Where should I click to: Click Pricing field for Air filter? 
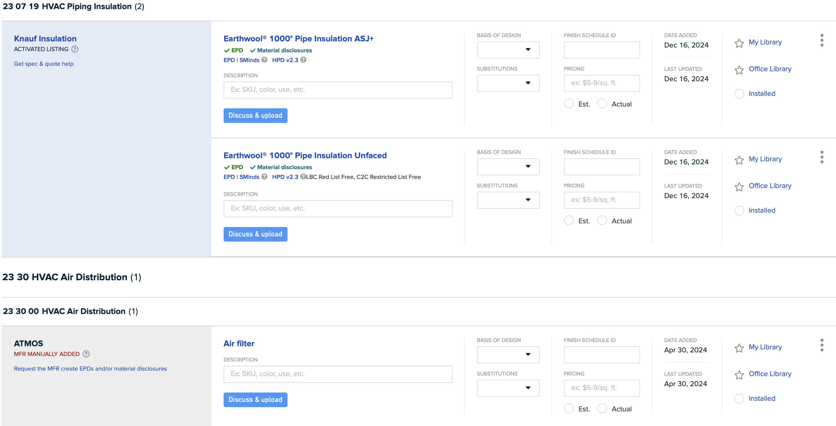pyautogui.click(x=602, y=388)
